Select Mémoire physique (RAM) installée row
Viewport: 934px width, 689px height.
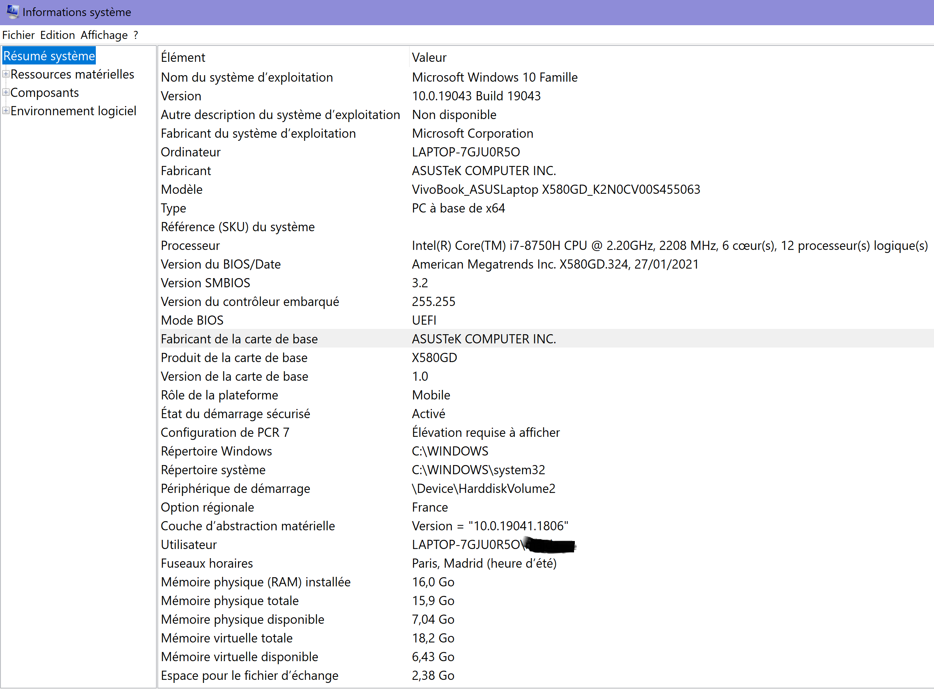[x=256, y=582]
